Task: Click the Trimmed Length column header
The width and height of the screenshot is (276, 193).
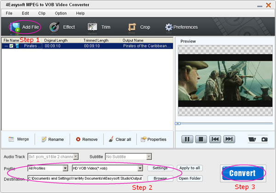Action: pos(96,40)
